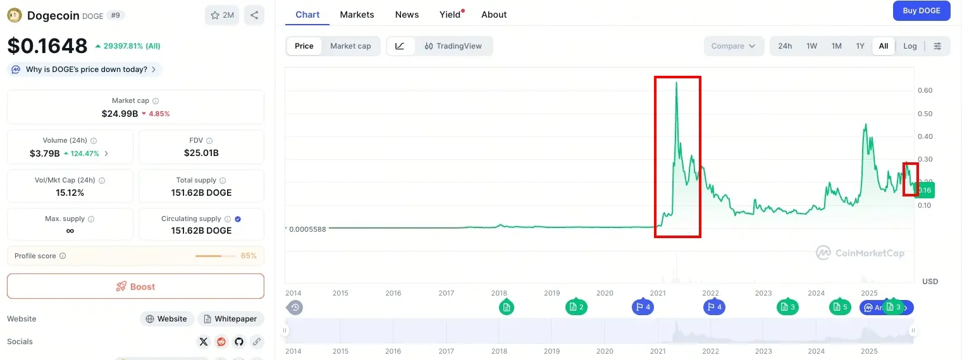Click the 151.62B DOGE total supply value
This screenshot has width=962, height=360.
[x=201, y=193]
